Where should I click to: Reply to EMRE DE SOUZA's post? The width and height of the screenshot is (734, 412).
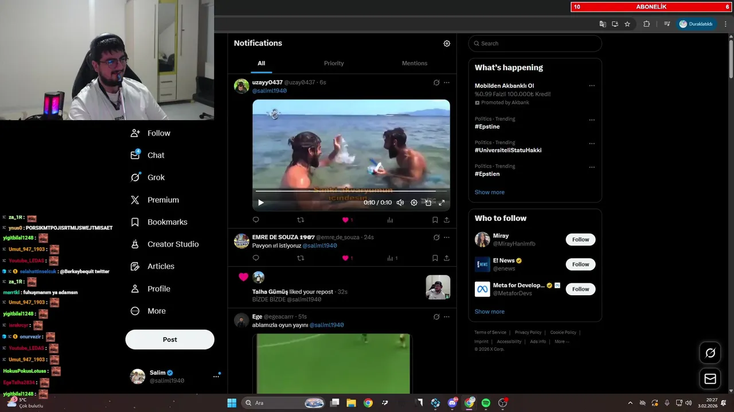pos(256,258)
